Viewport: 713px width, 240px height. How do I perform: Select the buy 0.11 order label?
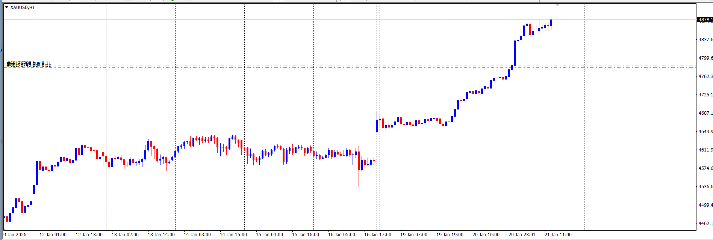tap(29, 64)
